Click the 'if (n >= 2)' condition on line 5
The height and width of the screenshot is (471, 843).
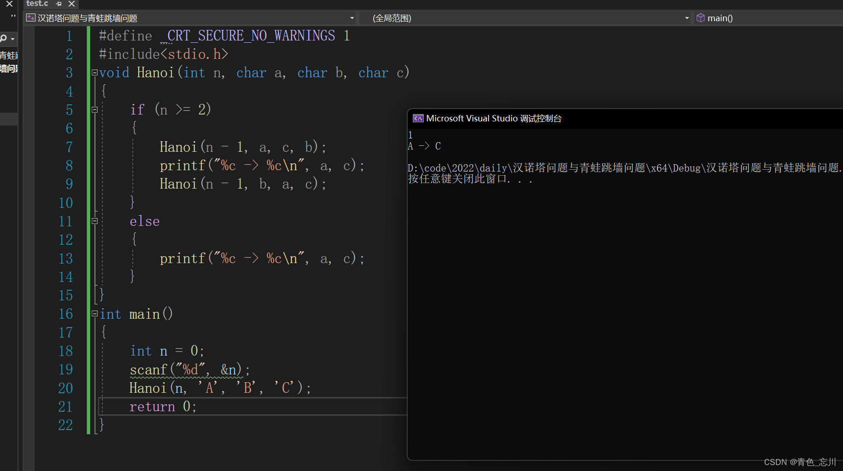(x=170, y=109)
